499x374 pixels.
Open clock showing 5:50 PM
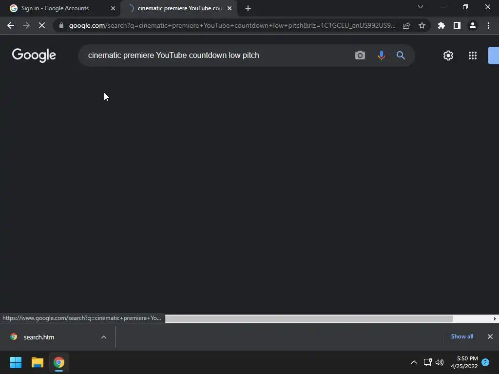pyautogui.click(x=464, y=362)
